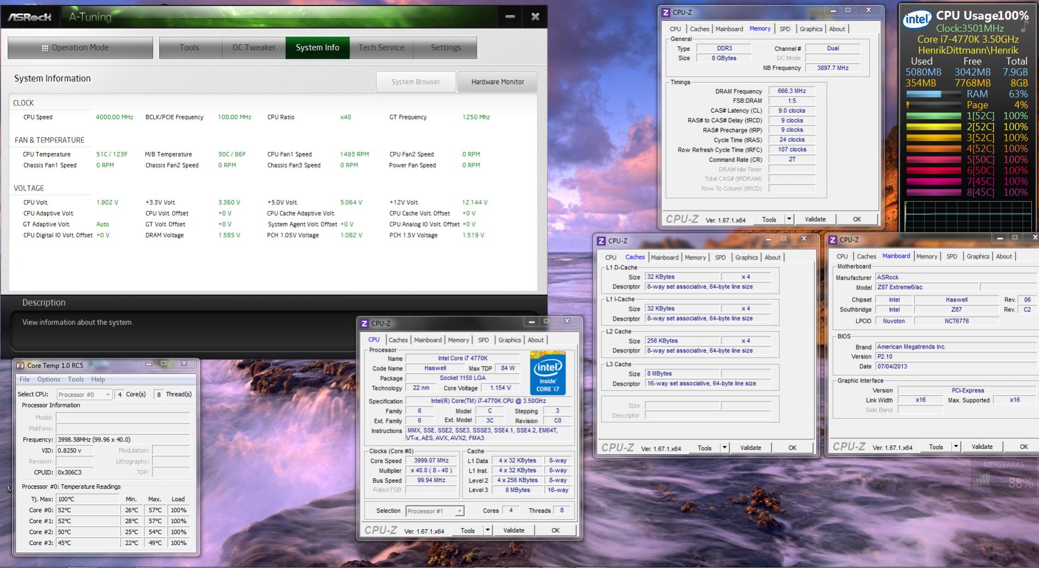Viewport: 1039px width, 568px height.
Task: Open the Processor #1 selection dropdown in CPU-Z
Action: pos(435,511)
